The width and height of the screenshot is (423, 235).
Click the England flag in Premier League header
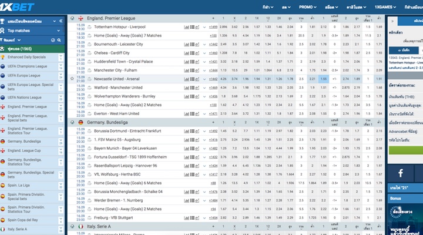(x=80, y=18)
